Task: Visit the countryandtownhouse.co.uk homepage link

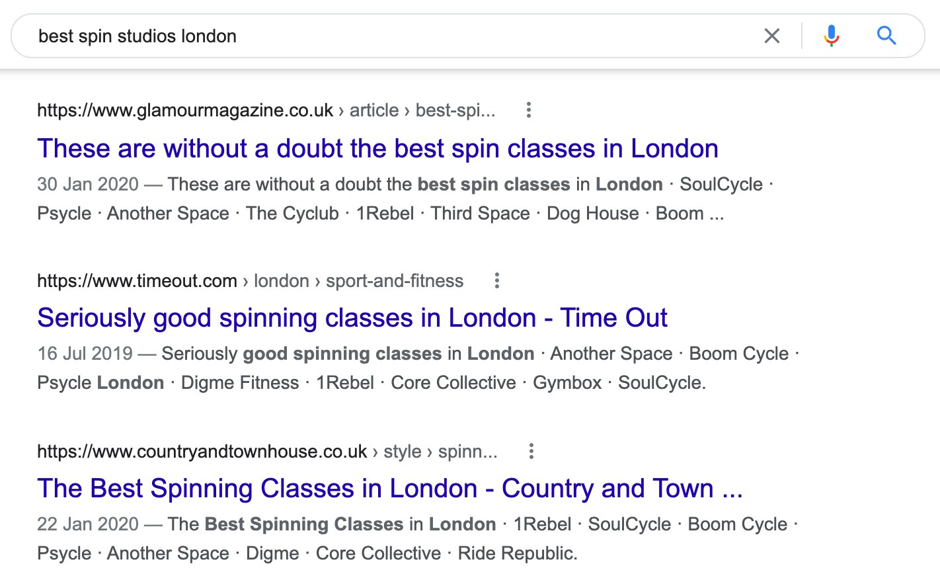Action: pyautogui.click(x=202, y=450)
